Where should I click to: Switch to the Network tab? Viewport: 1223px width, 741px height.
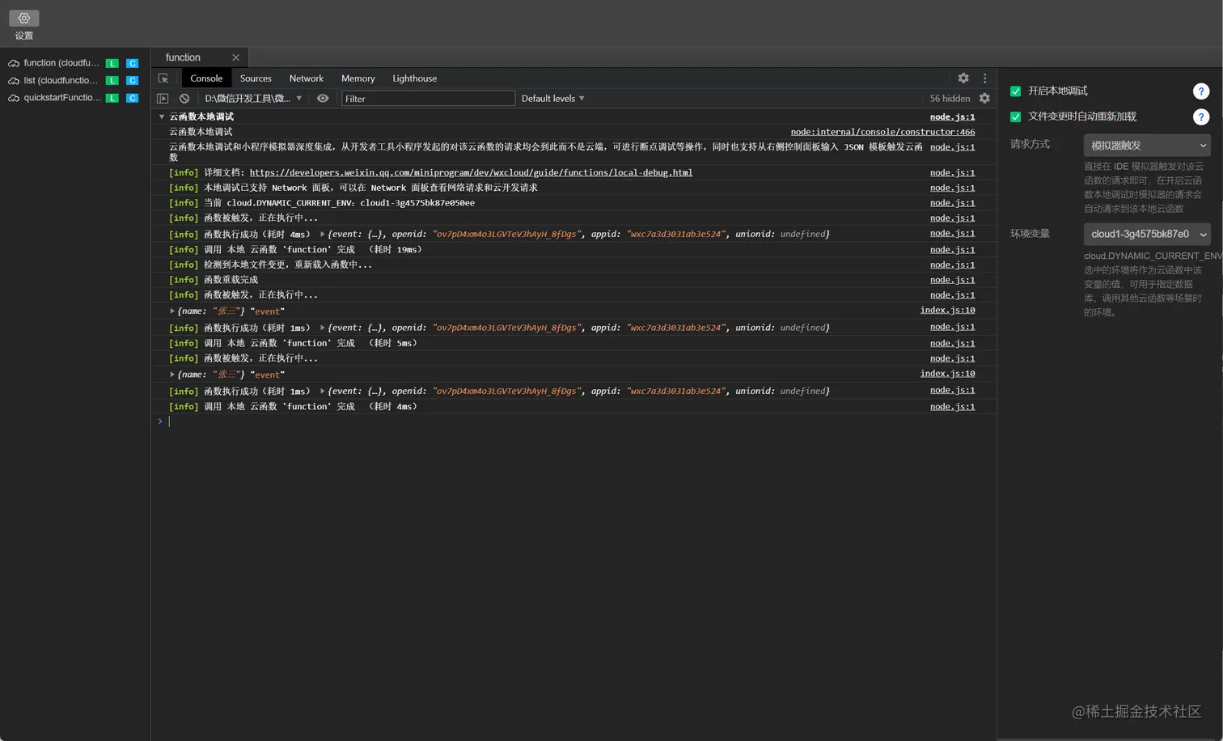point(307,78)
